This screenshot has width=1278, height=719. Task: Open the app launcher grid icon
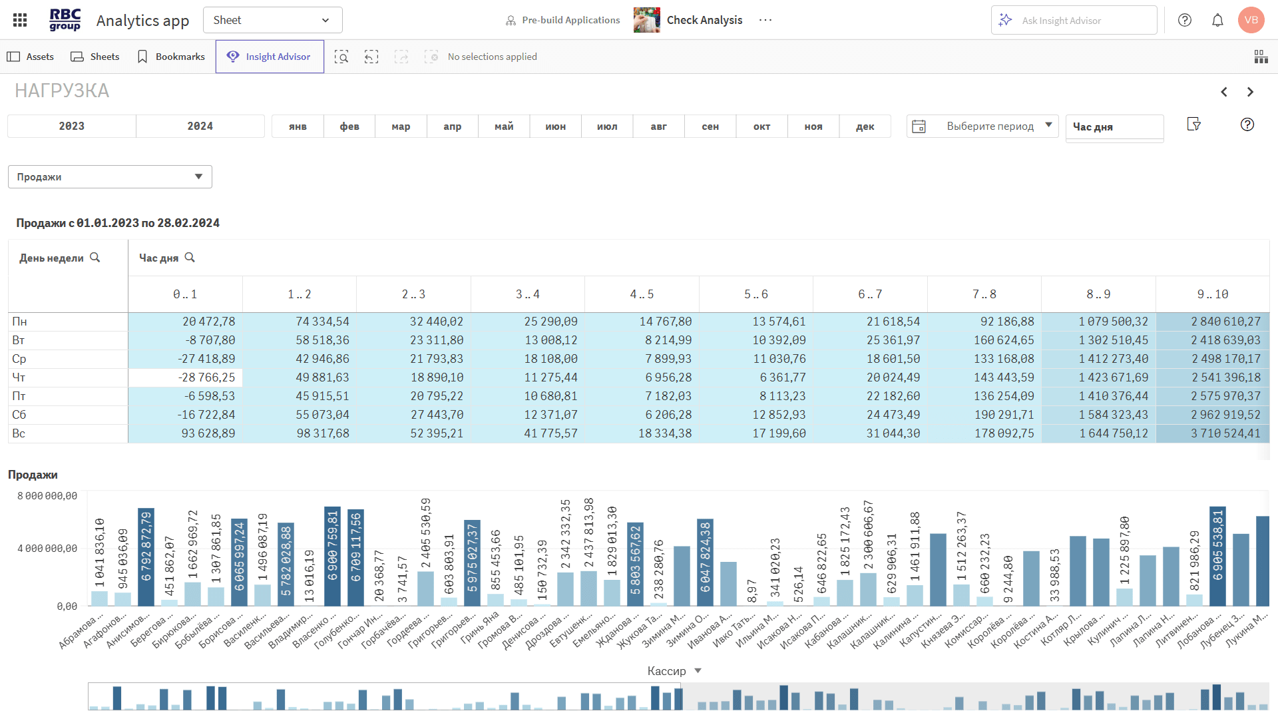(20, 20)
